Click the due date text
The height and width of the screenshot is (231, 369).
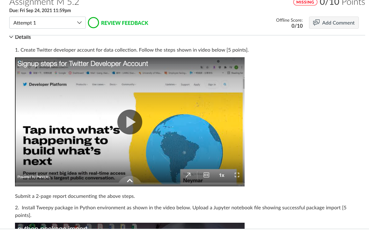40,10
